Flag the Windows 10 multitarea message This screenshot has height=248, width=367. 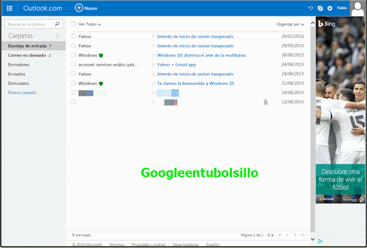(154, 55)
